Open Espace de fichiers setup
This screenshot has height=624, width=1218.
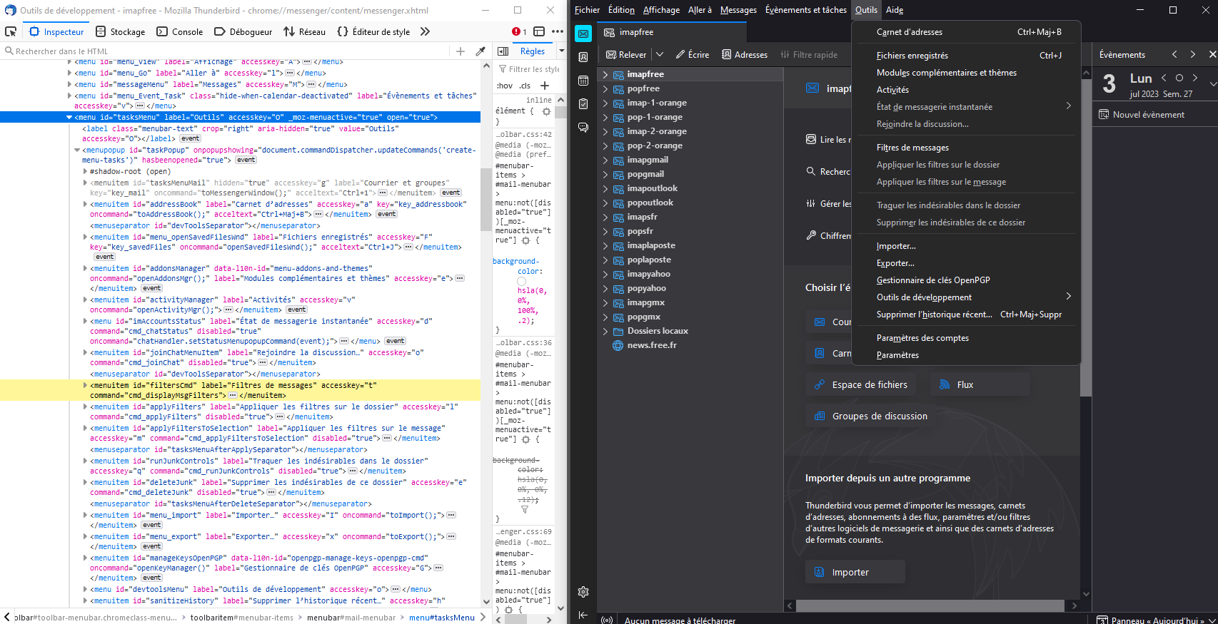(862, 385)
